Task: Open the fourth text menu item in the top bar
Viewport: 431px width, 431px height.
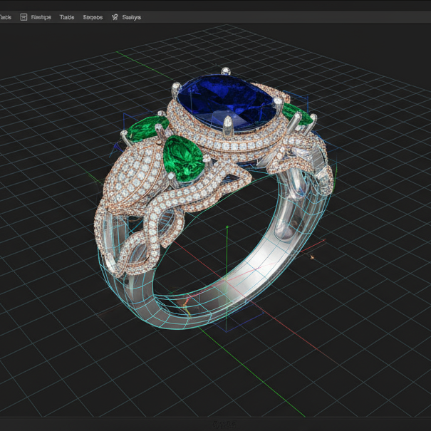Action: point(93,17)
